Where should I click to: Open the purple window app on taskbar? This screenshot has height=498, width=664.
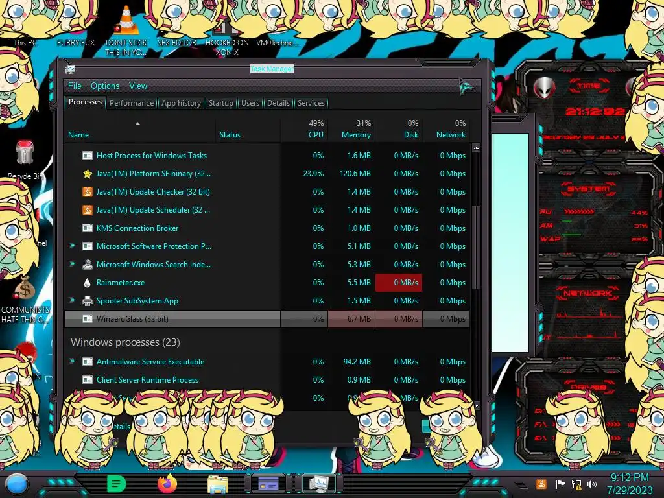(x=268, y=483)
